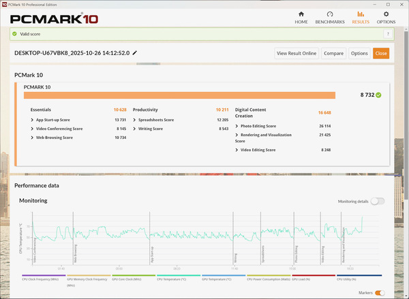
Task: Click the Compare button
Action: click(x=333, y=53)
